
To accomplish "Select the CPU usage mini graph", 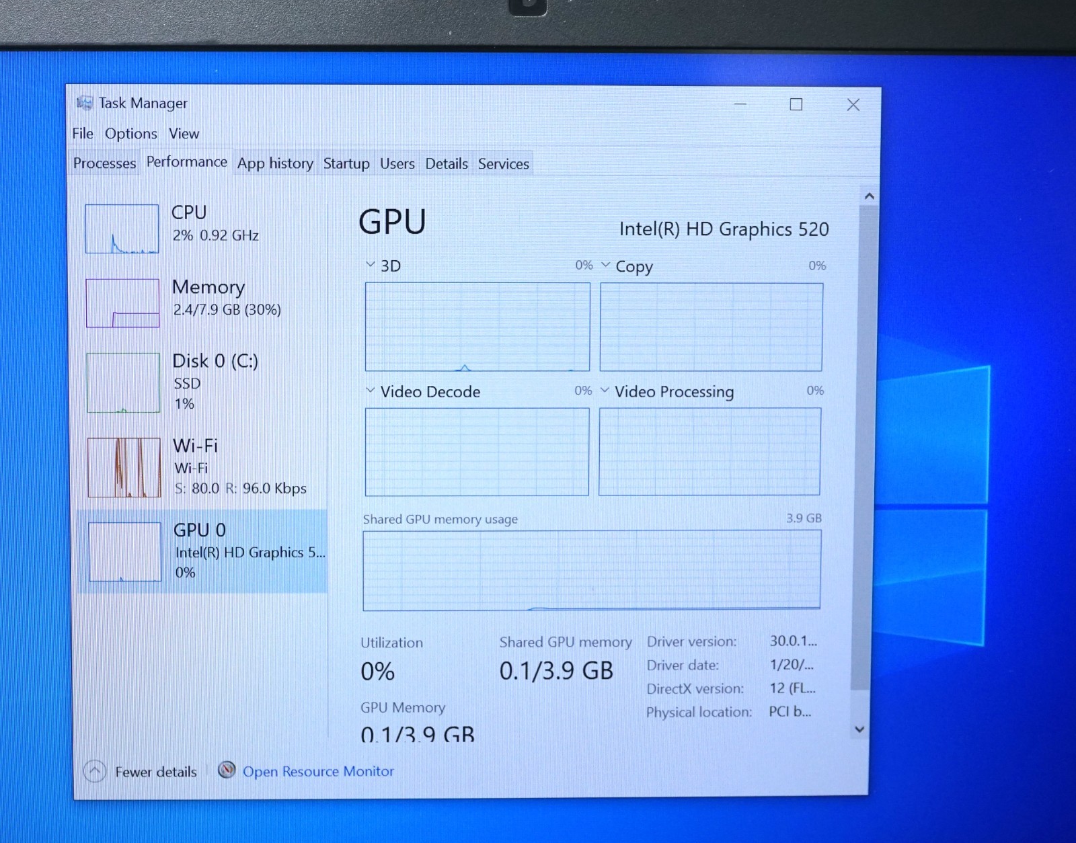I will pyautogui.click(x=122, y=229).
